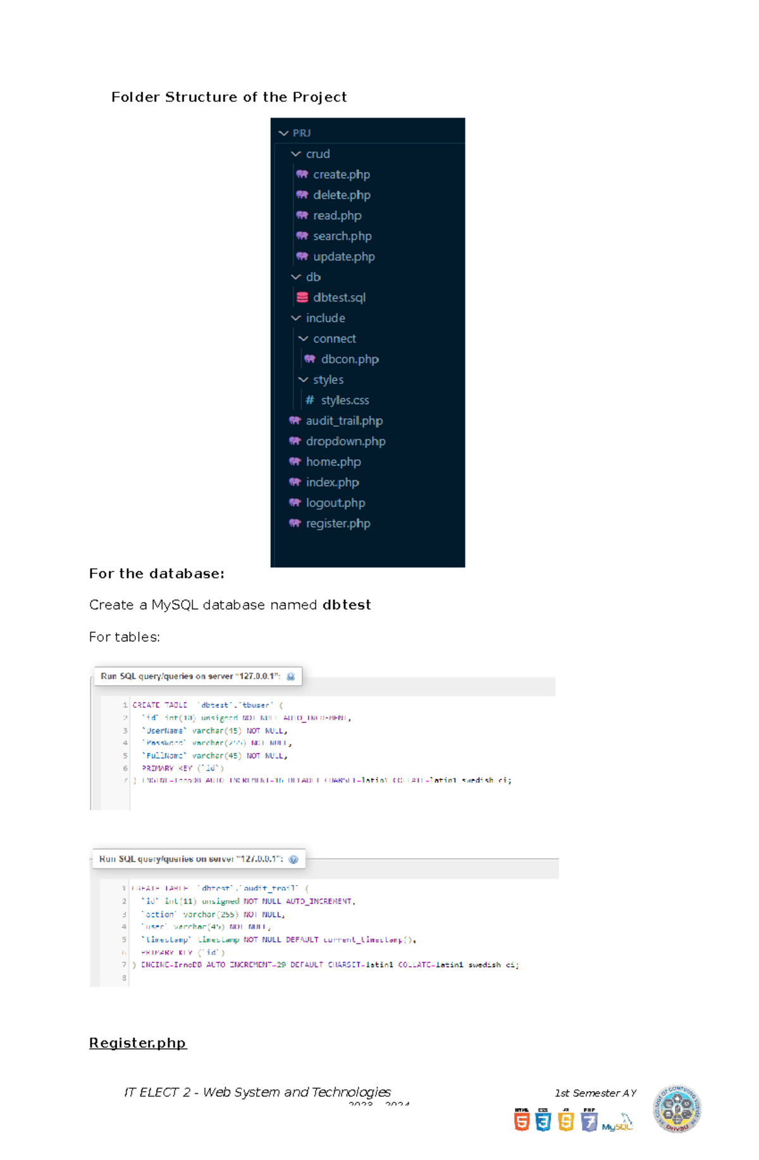Click the `timestamp` column definition line
Viewport: 759px width, 1160px height.
pos(278,940)
